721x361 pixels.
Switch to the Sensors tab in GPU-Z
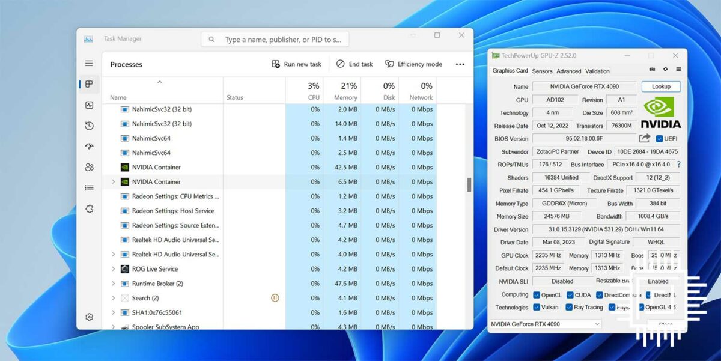[542, 71]
